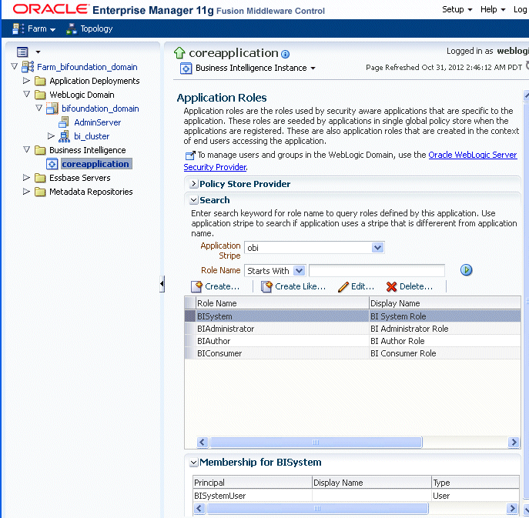Expand the bi_cluster node
The width and height of the screenshot is (529, 518).
[x=51, y=136]
